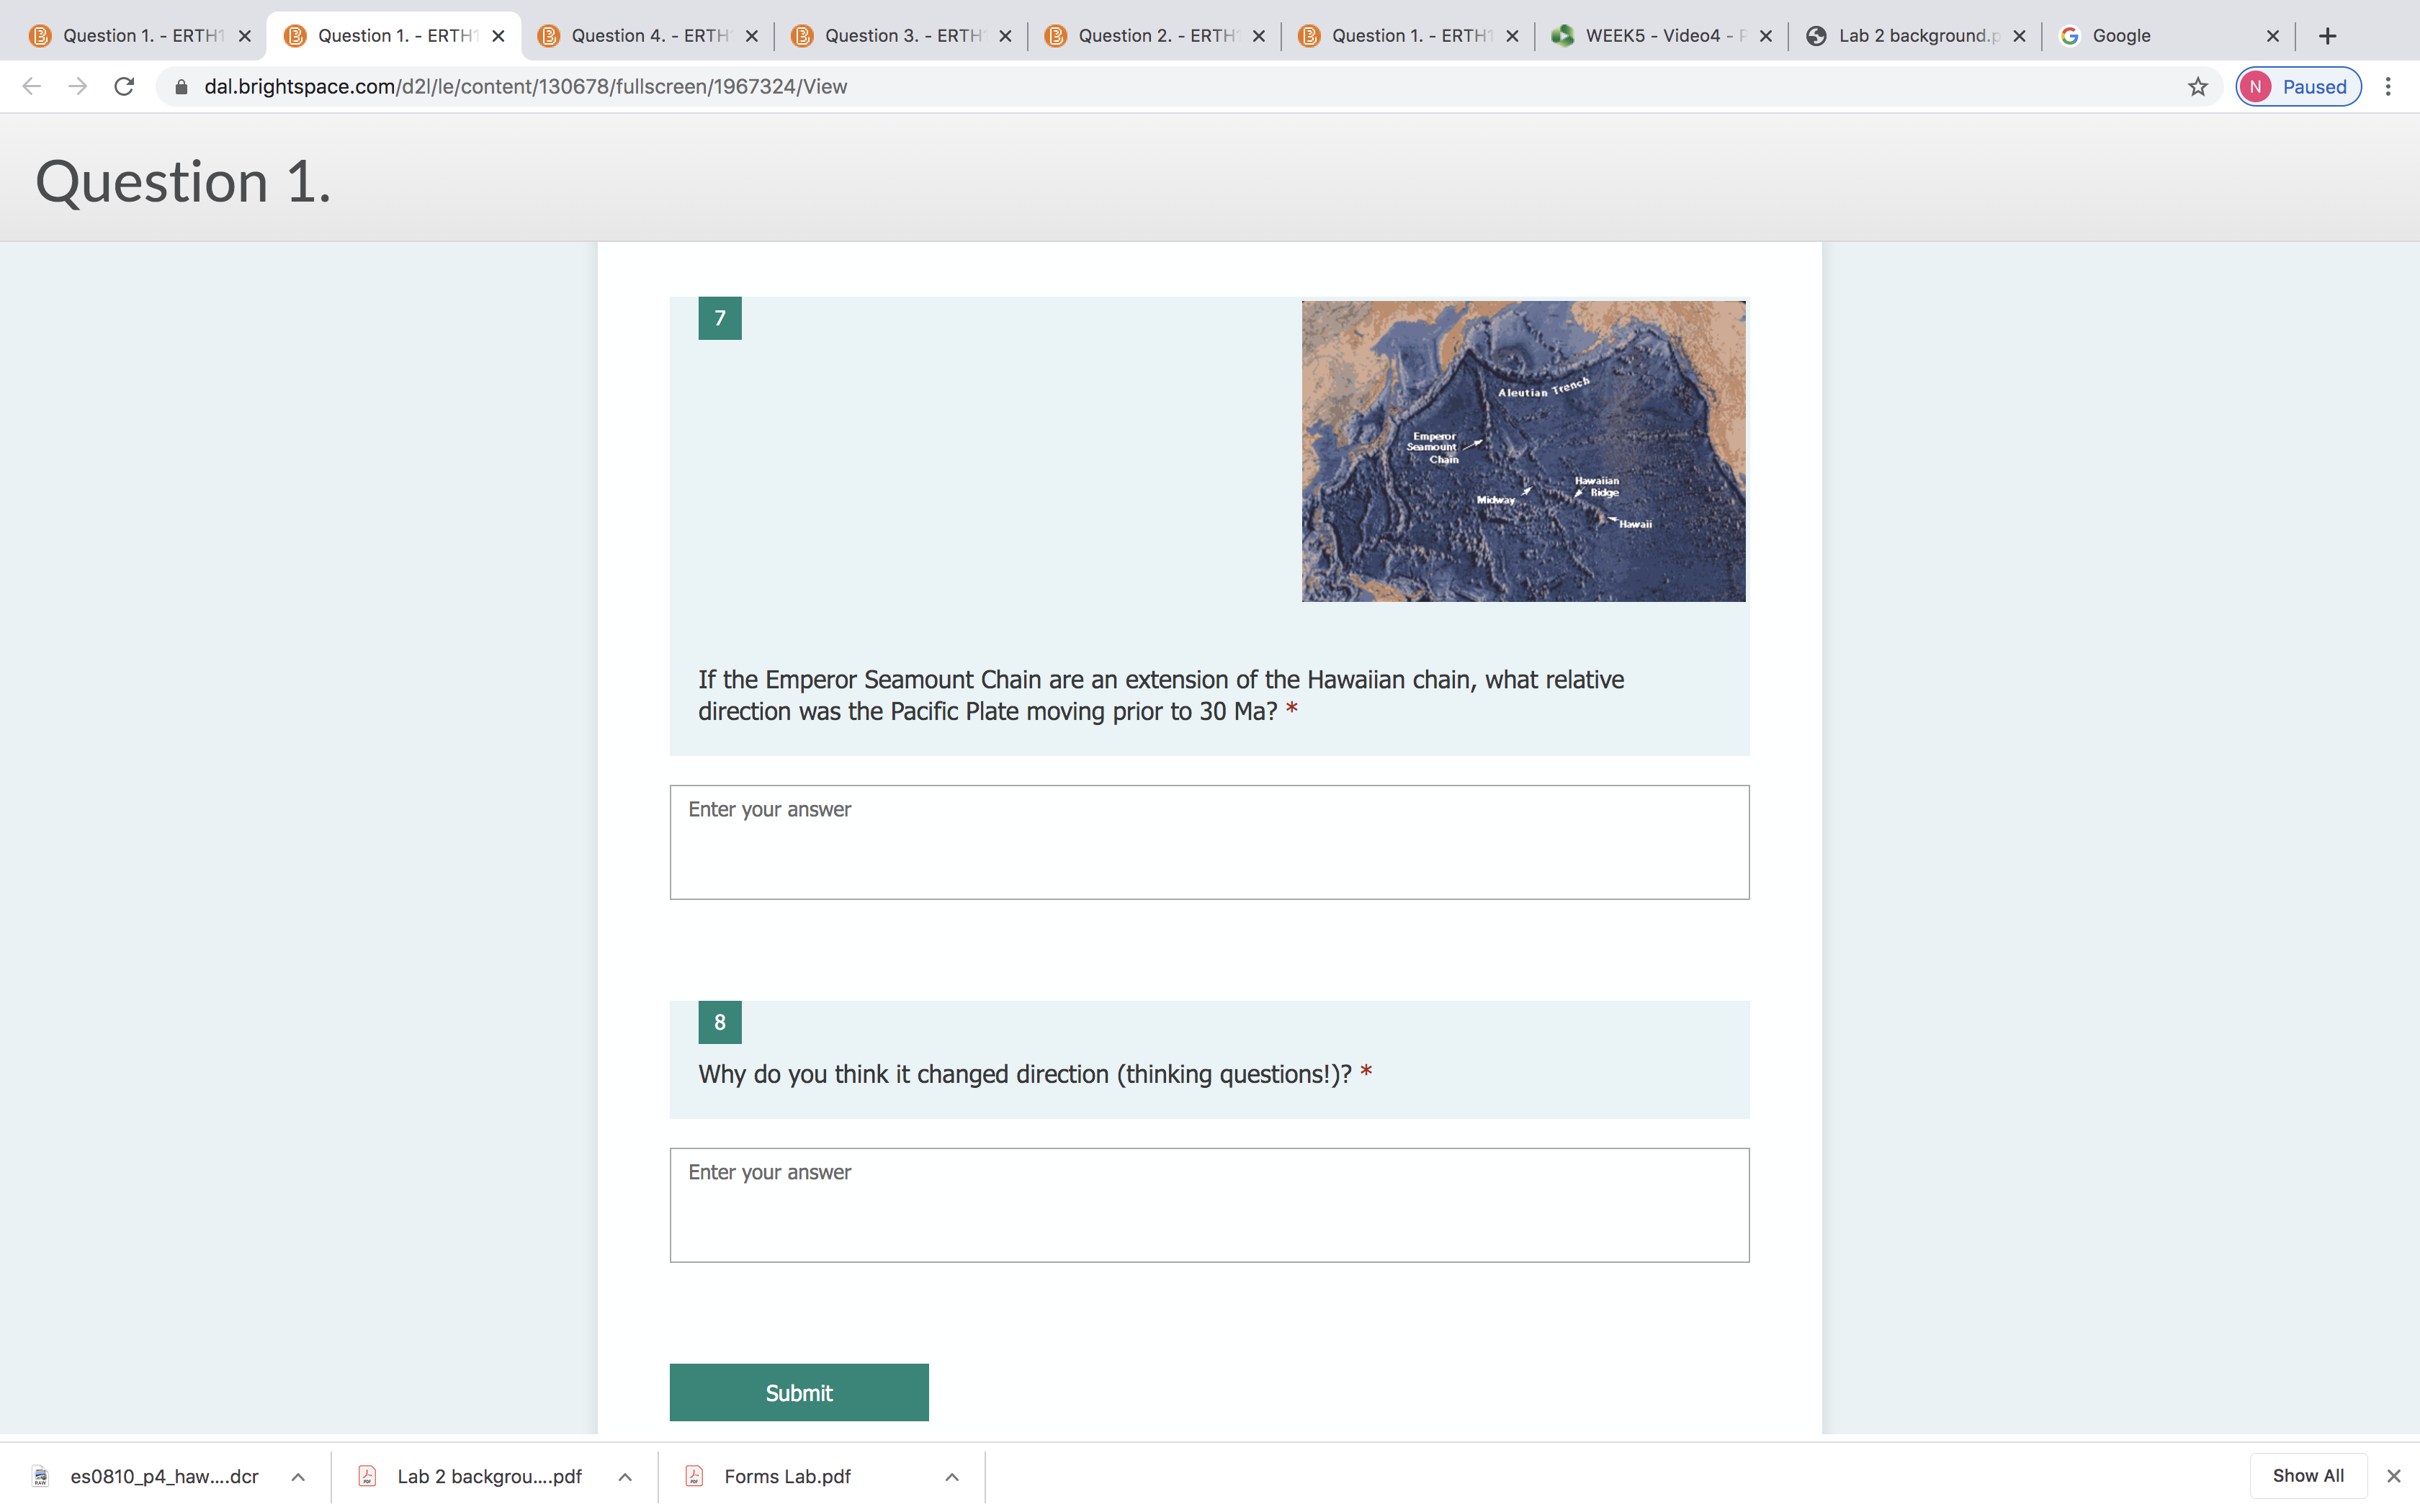
Task: Click the answer input field for question 8
Action: (1209, 1204)
